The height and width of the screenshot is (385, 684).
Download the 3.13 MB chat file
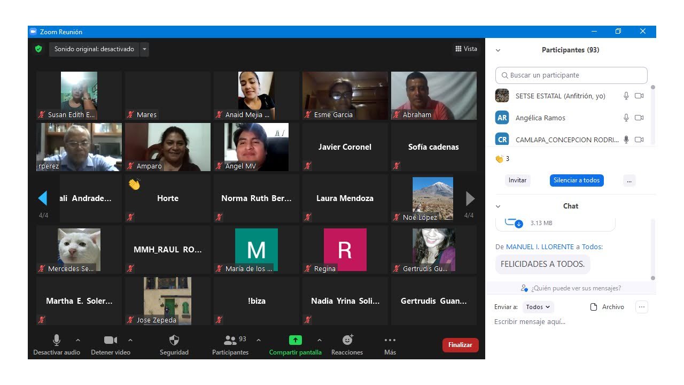(x=518, y=224)
